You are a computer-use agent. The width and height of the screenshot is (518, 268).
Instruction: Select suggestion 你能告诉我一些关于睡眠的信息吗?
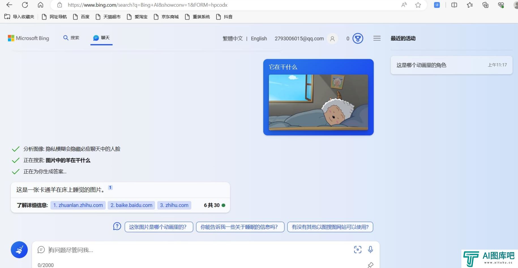(x=240, y=227)
